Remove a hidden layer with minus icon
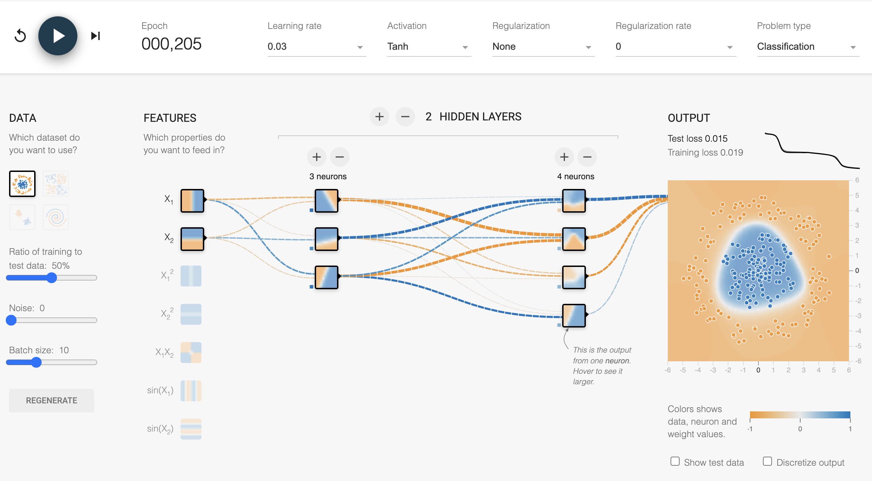Screen dimensions: 872x481 405,117
